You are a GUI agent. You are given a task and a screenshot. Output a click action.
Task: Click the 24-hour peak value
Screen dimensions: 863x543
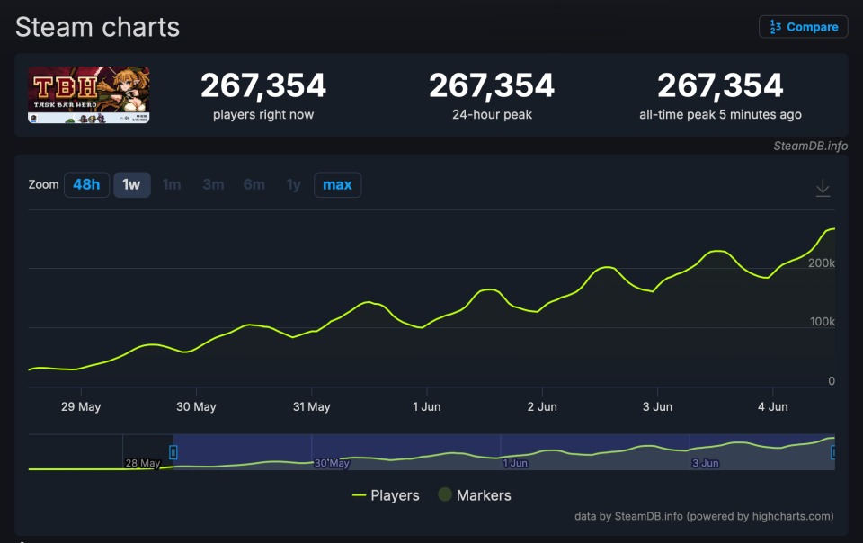point(492,86)
